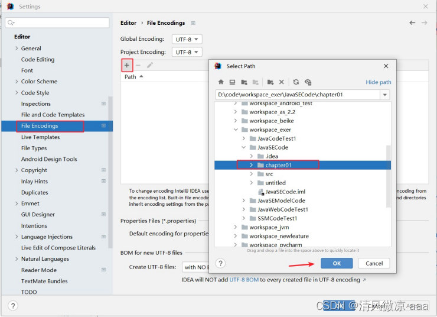Click the Hide path link
Image resolution: width=437 pixels, height=317 pixels.
(378, 82)
